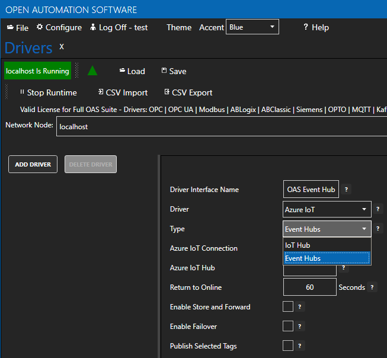Select IoT Hub from Type list
Screen dimensions: 387x358
(298, 245)
